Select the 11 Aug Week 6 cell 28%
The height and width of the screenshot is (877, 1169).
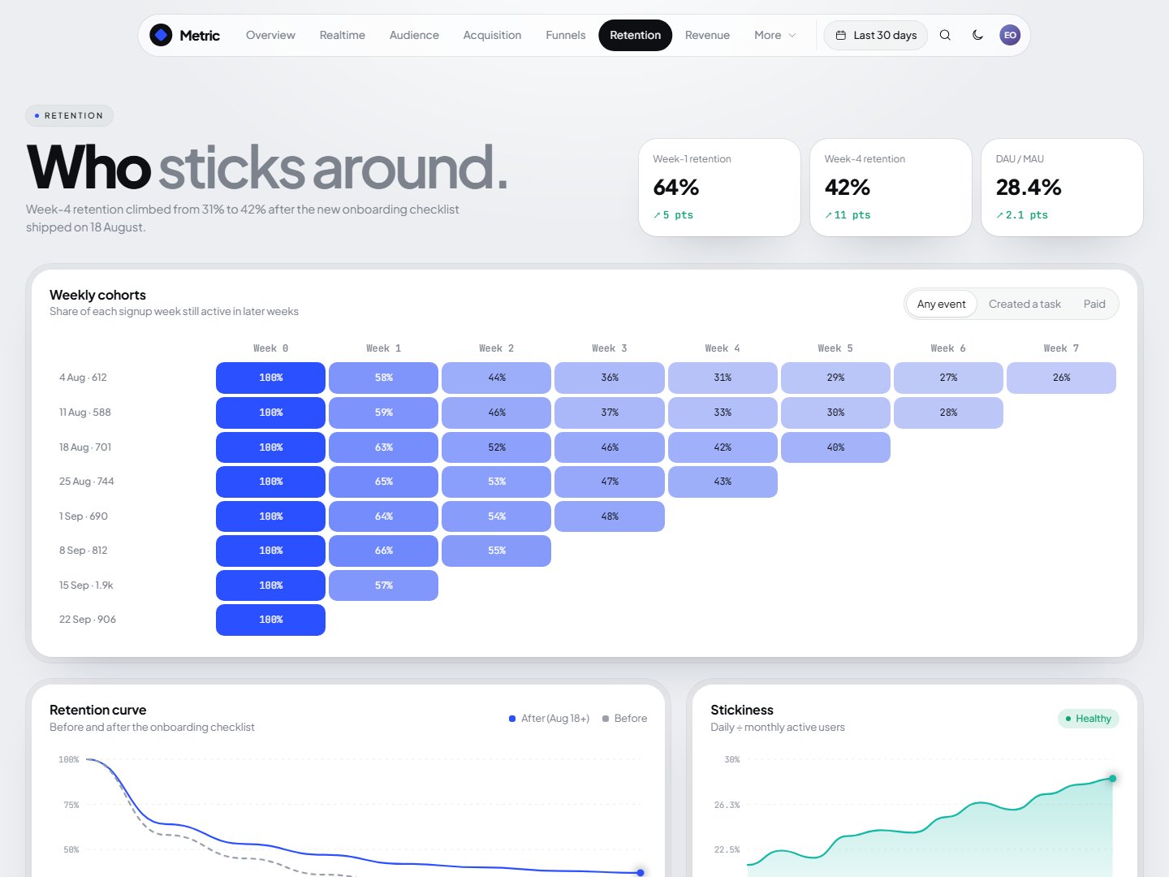(948, 413)
